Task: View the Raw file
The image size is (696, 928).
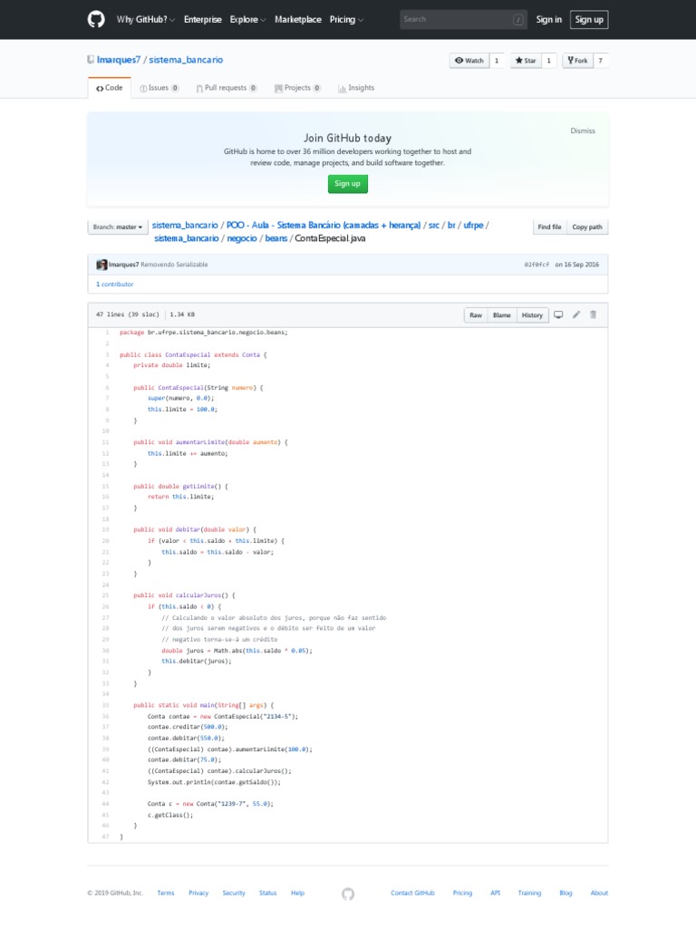Action: click(x=476, y=314)
